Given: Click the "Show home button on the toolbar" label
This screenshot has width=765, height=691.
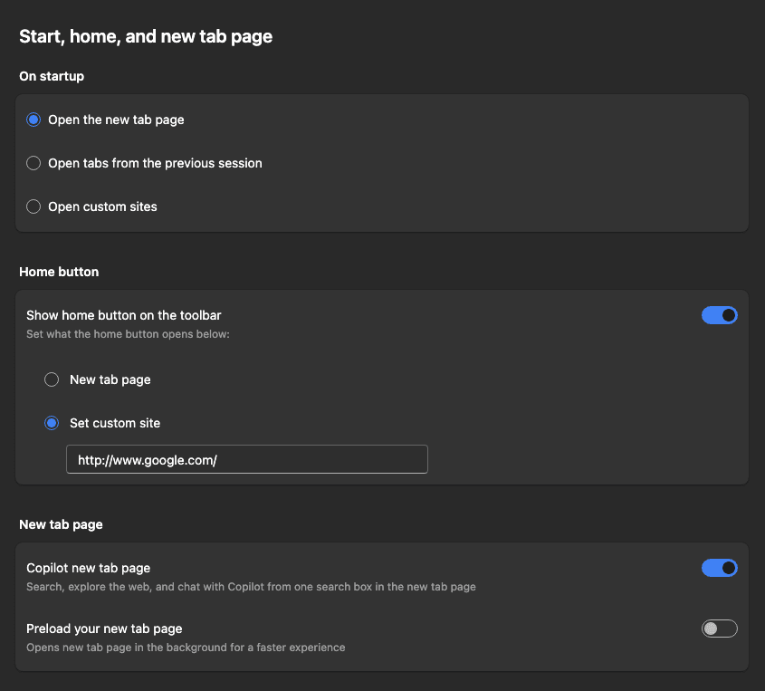Looking at the screenshot, I should point(124,315).
